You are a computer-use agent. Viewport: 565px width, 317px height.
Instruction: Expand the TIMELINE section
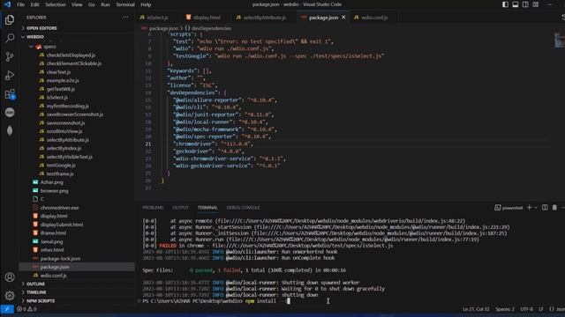pos(77,292)
